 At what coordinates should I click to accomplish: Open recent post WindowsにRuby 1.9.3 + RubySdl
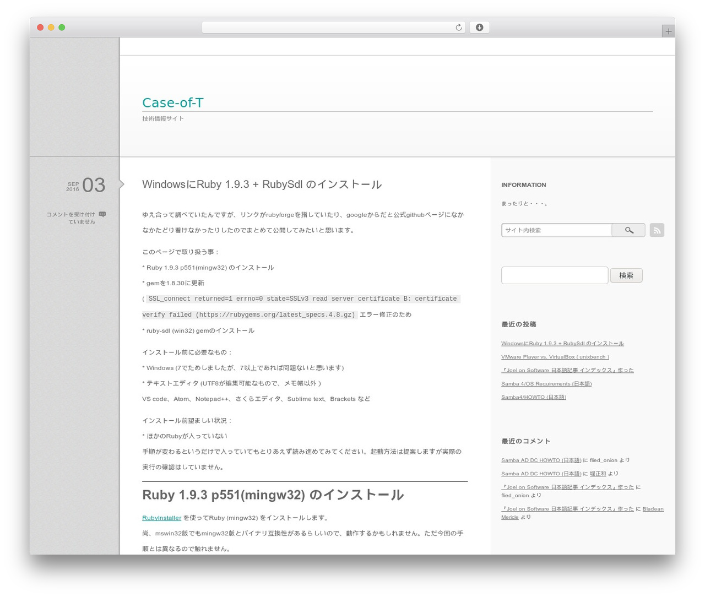[x=562, y=343]
